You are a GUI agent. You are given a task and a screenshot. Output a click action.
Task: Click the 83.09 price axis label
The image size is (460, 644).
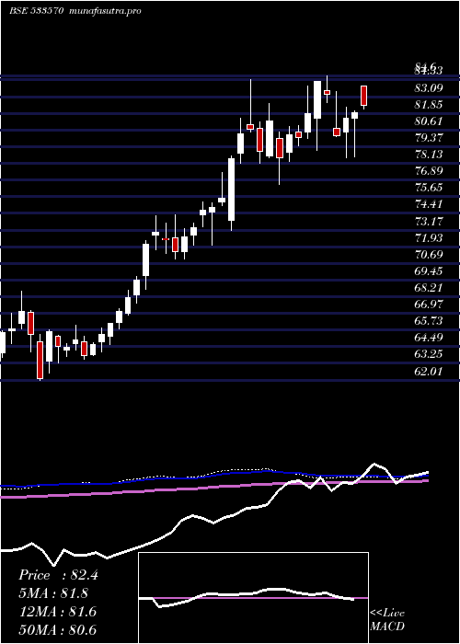429,87
